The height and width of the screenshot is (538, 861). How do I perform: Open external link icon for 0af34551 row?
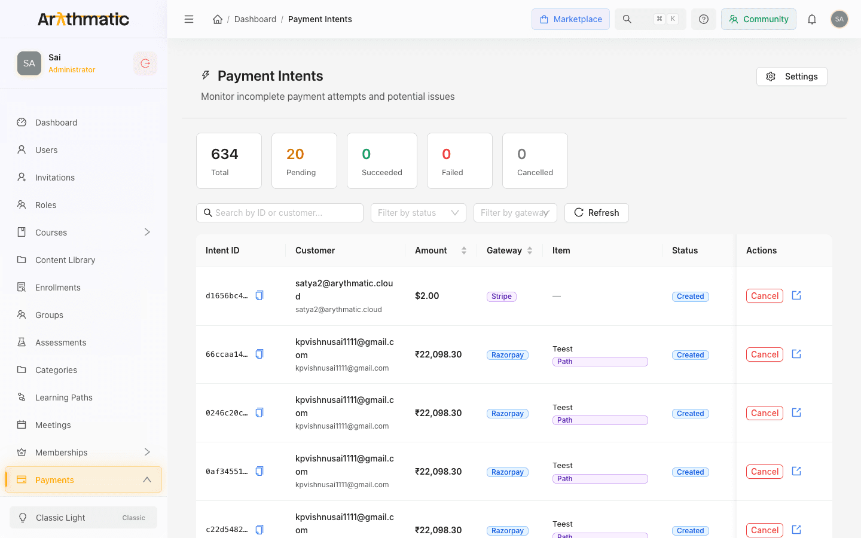[796, 471]
